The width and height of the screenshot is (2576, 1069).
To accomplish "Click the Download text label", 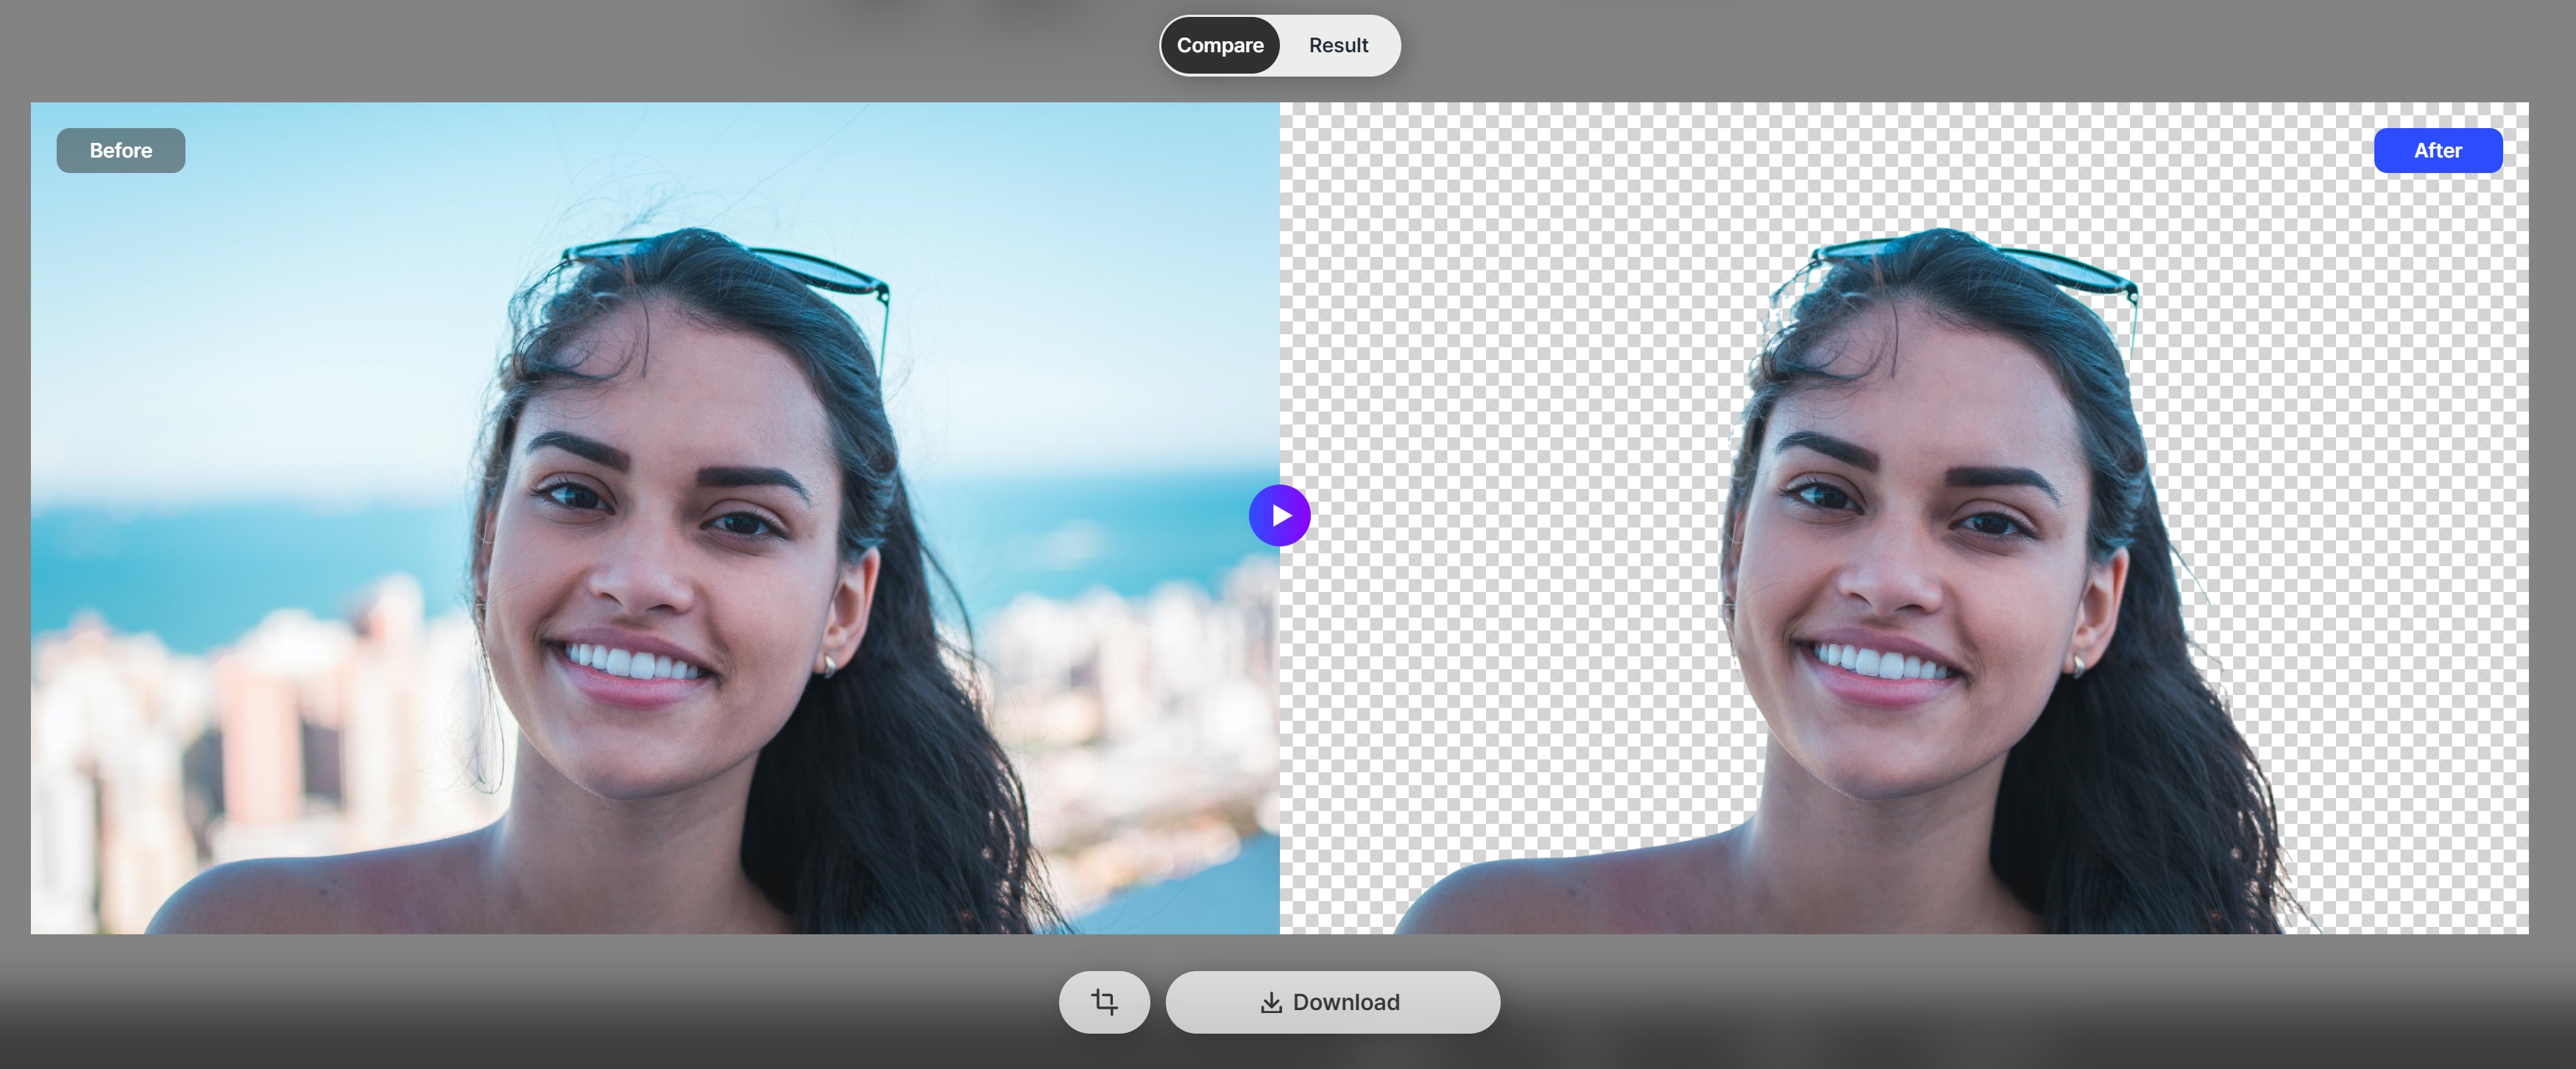I will [x=1346, y=1002].
